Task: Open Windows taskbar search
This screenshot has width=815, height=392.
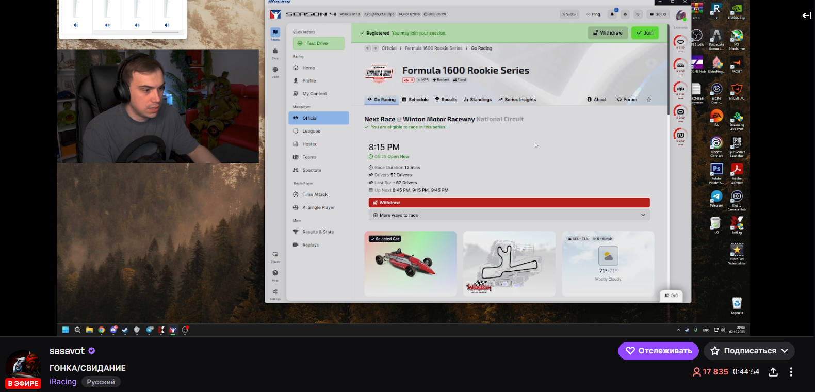Action: (x=77, y=330)
